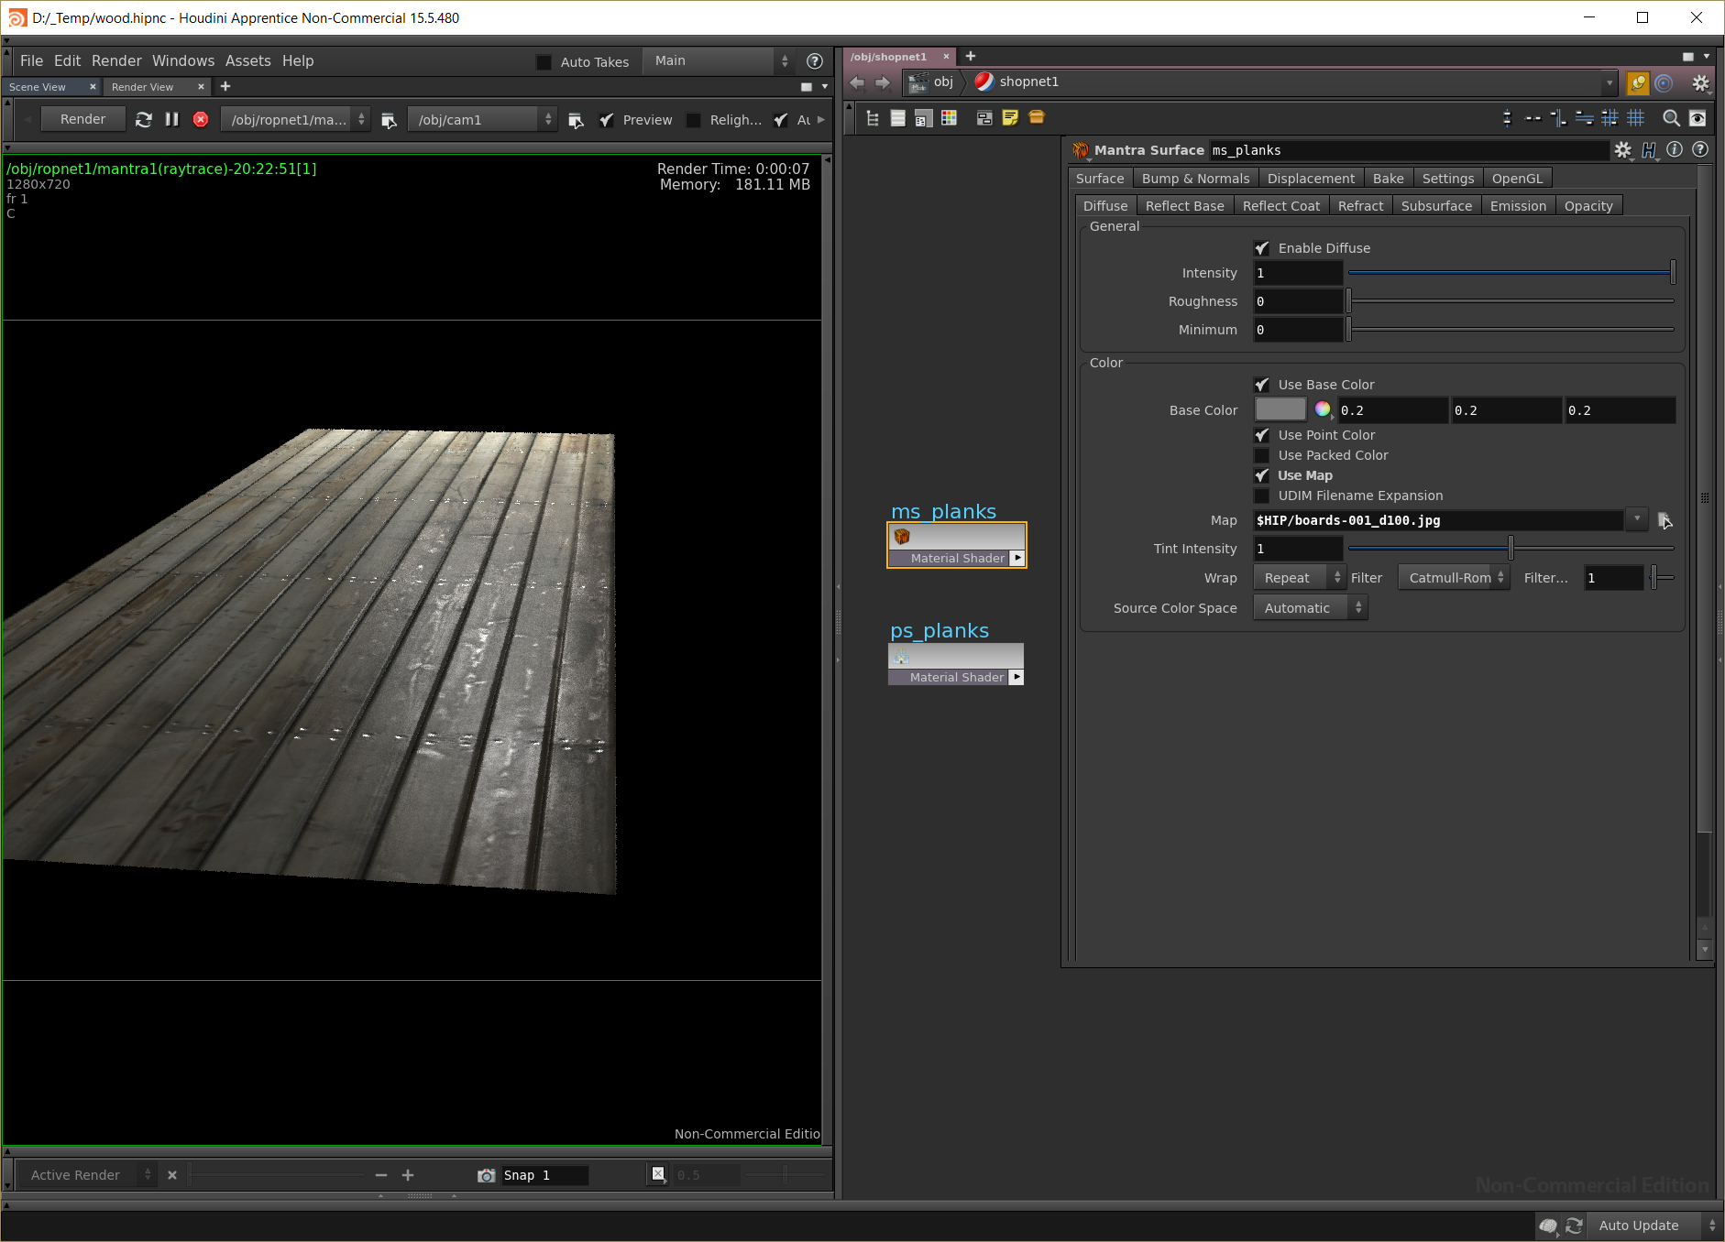Select the ps_planks material node
The height and width of the screenshot is (1242, 1725).
[x=956, y=664]
